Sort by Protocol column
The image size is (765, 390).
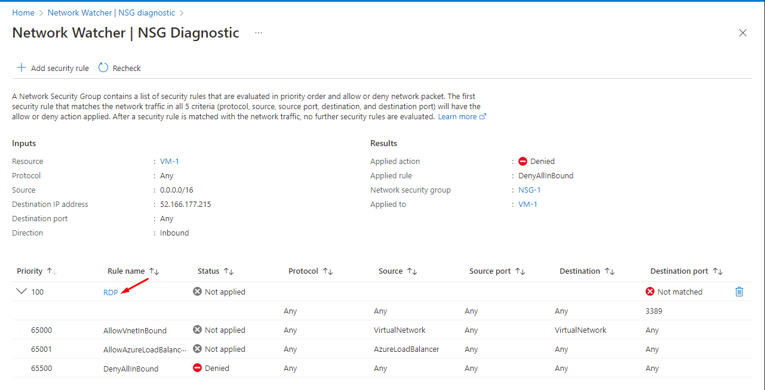327,271
